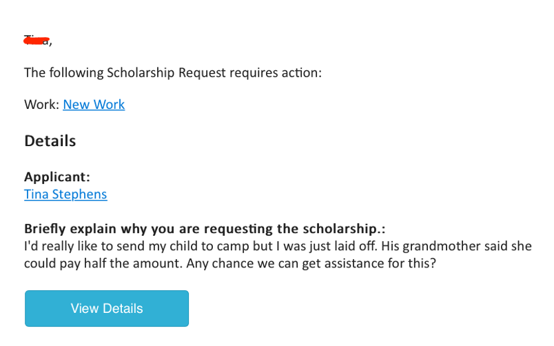Click the Details section heading

[x=50, y=141]
